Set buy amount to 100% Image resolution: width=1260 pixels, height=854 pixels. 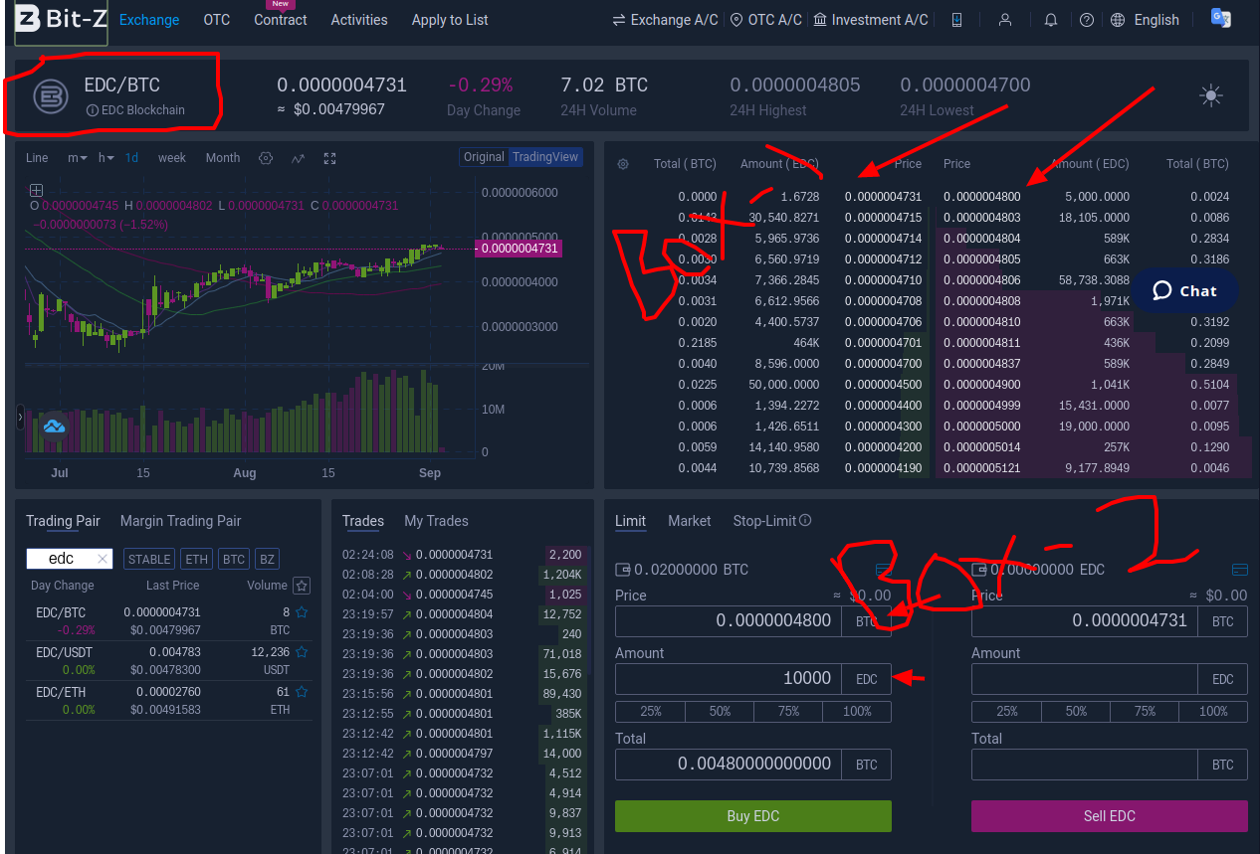click(857, 711)
